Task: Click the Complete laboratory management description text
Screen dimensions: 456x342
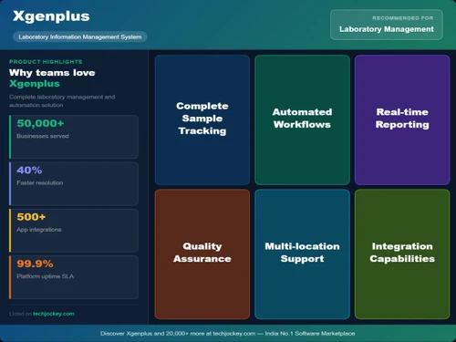Action: [x=62, y=101]
